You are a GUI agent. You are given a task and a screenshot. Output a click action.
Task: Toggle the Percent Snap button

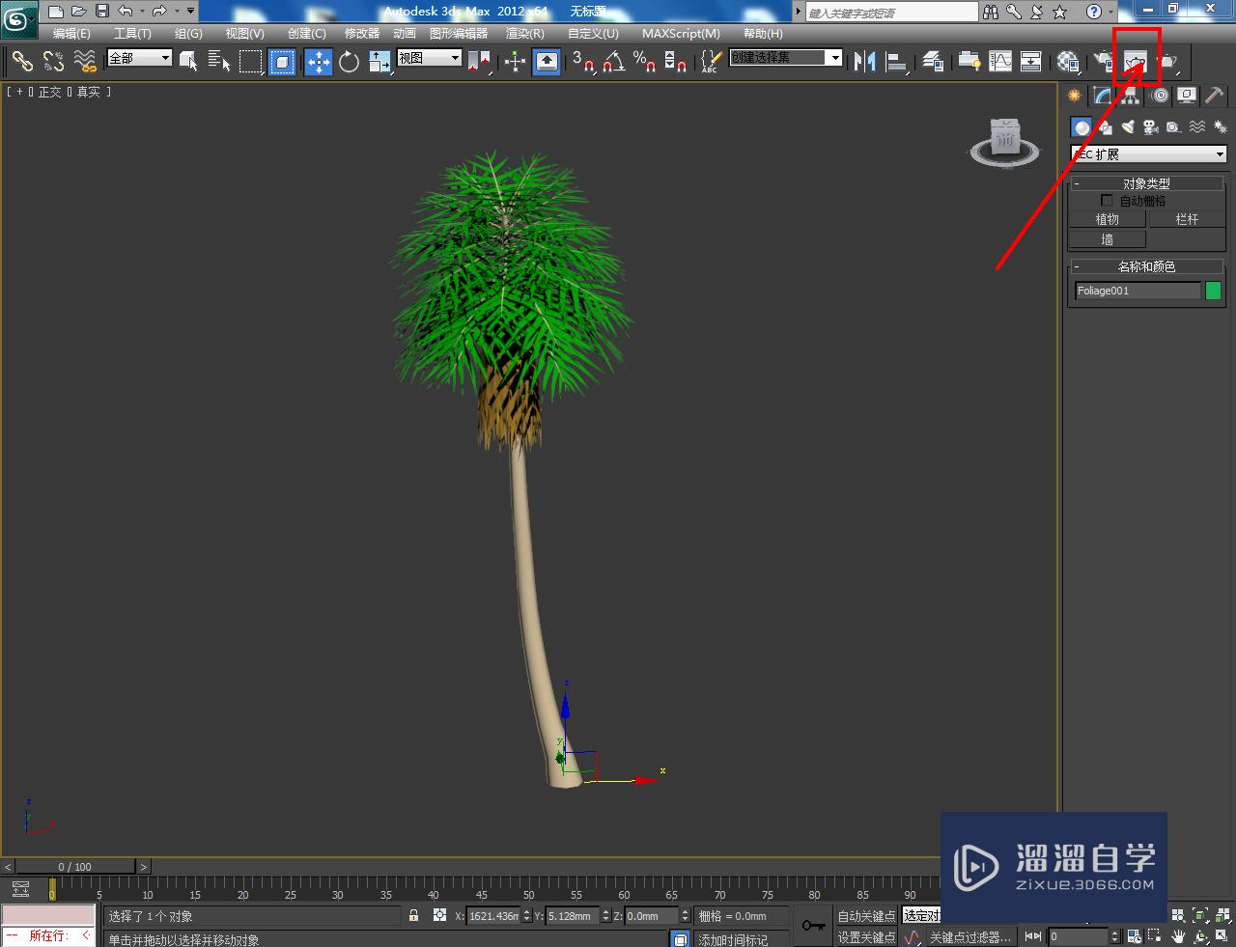[x=644, y=62]
